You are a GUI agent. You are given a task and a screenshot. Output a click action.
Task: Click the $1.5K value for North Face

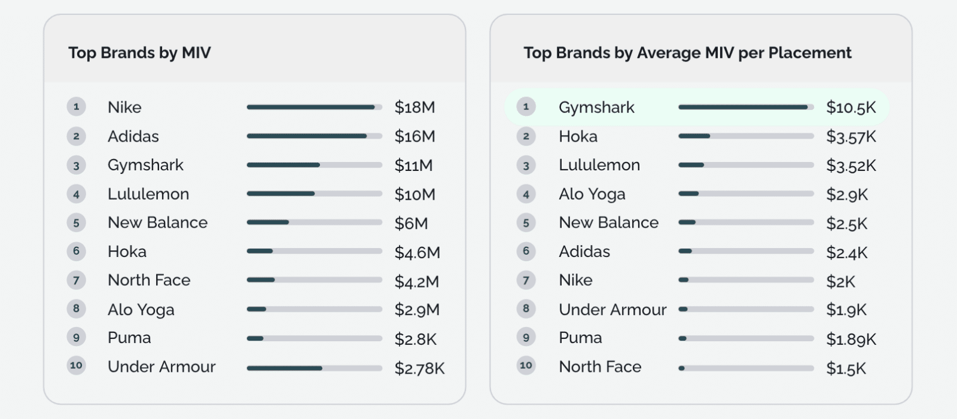point(846,368)
